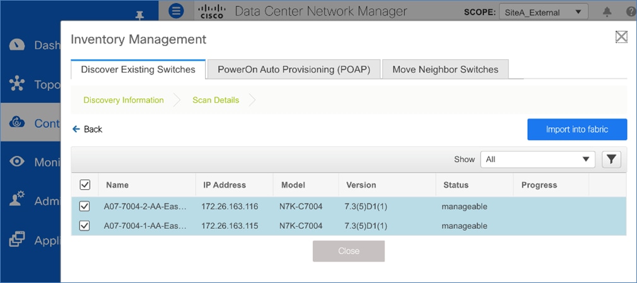This screenshot has width=637, height=283.
Task: Click the hamburger menu icon
Action: 176,11
